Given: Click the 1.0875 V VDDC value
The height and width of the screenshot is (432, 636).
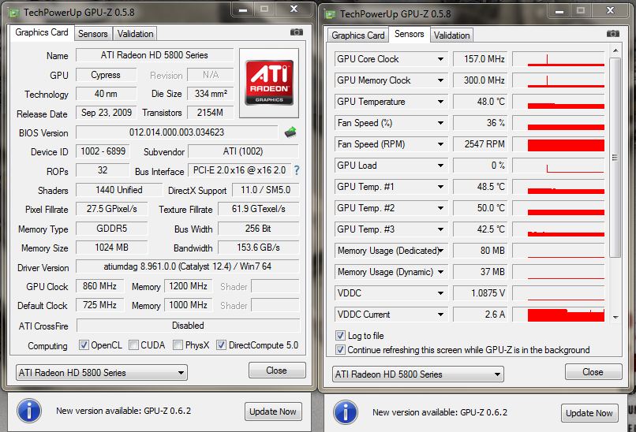Looking at the screenshot, I should (x=480, y=293).
